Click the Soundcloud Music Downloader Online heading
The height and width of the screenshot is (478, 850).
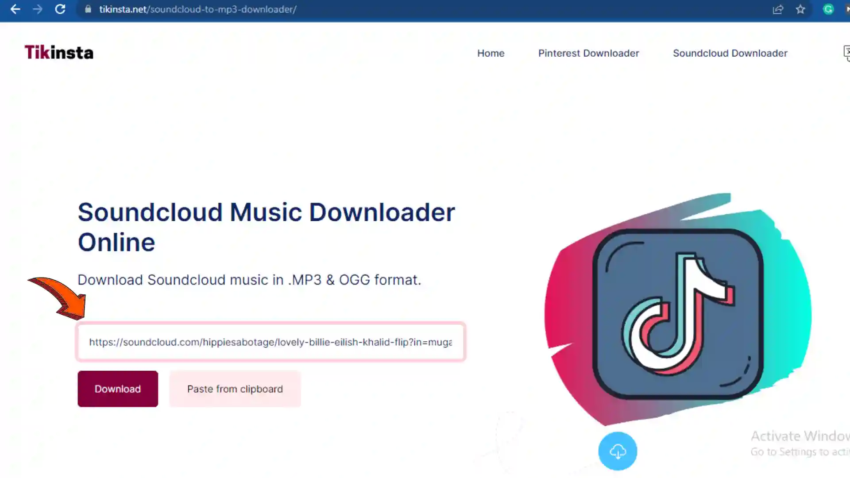266,227
